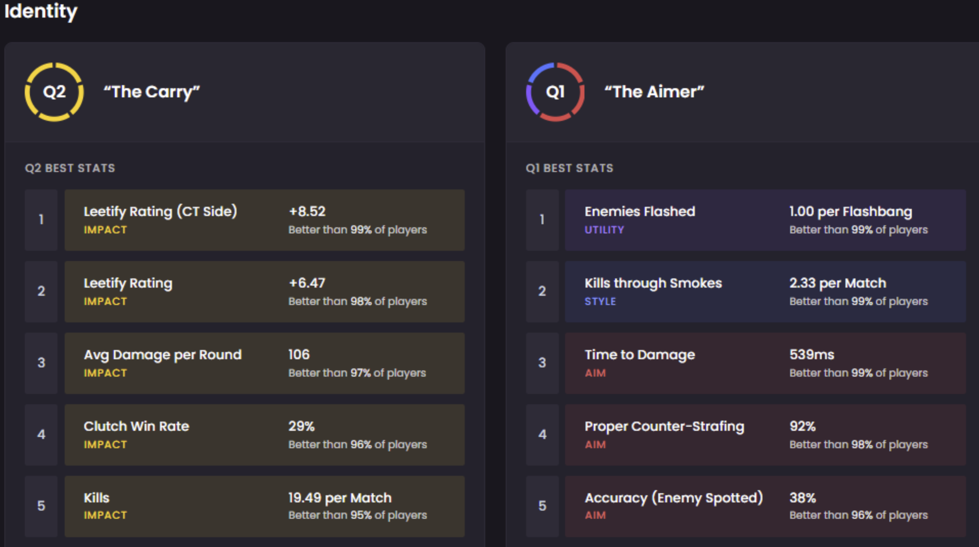Open the Accuracy (Enemy Spotted) stat
This screenshot has height=547, width=979.
pos(765,506)
